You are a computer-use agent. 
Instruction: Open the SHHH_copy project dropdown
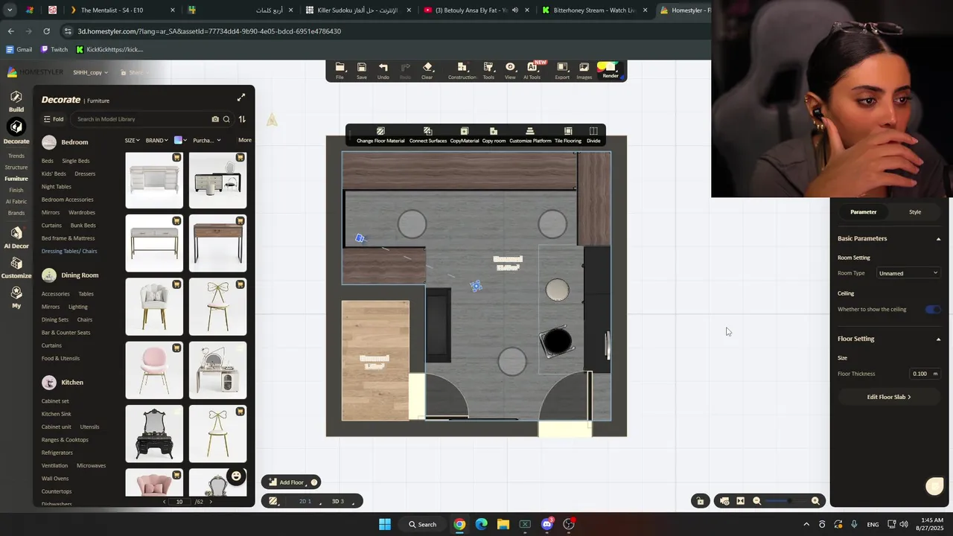click(90, 72)
